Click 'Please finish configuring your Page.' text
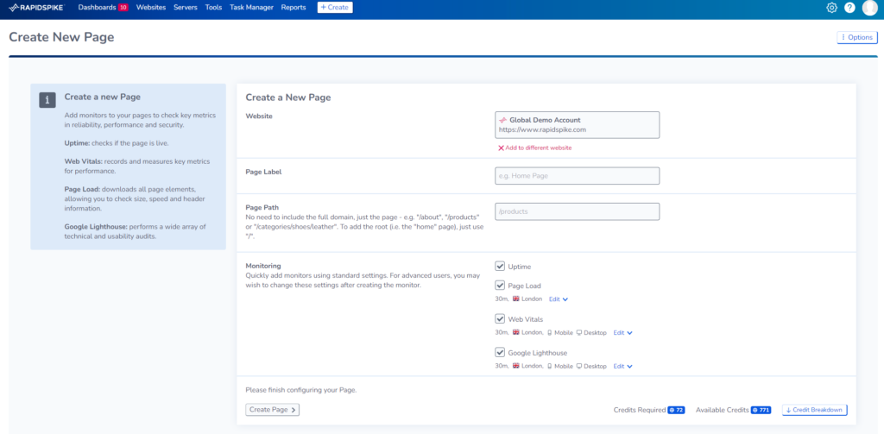 coord(301,389)
